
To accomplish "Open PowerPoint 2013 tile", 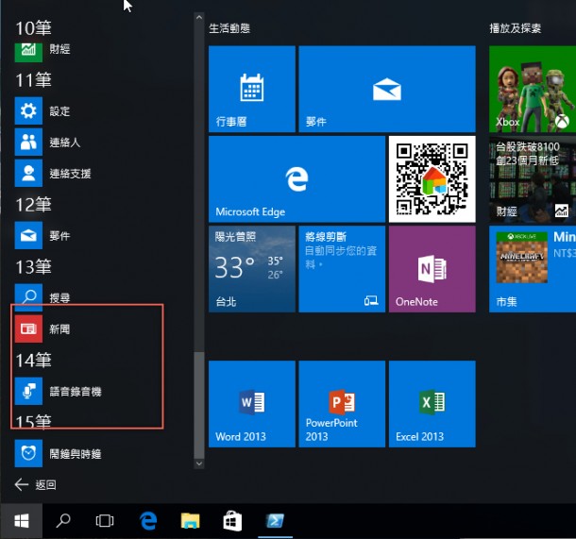I will tap(342, 404).
